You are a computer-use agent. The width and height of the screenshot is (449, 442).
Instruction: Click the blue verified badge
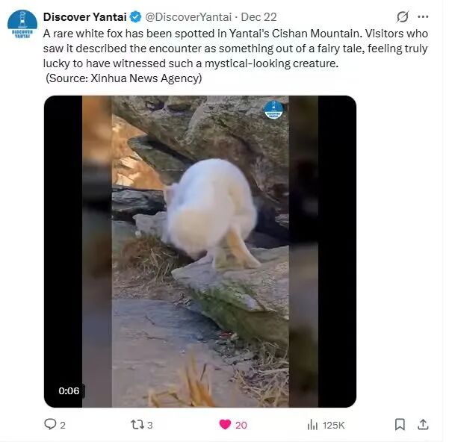(x=136, y=17)
